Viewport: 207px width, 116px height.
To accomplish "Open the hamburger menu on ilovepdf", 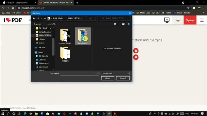I will tap(202, 20).
